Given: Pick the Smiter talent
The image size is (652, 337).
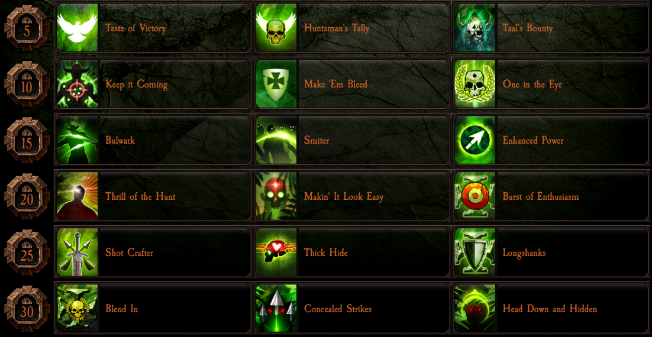Looking at the screenshot, I should [x=352, y=140].
